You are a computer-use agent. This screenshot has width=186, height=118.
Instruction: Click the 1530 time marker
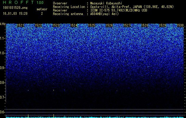point(180,25)
